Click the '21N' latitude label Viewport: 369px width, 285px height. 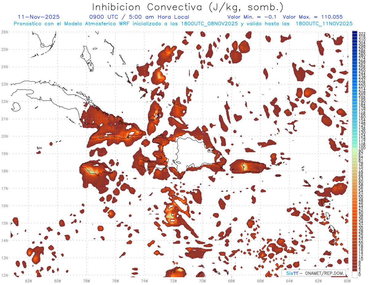[x=5, y=119]
